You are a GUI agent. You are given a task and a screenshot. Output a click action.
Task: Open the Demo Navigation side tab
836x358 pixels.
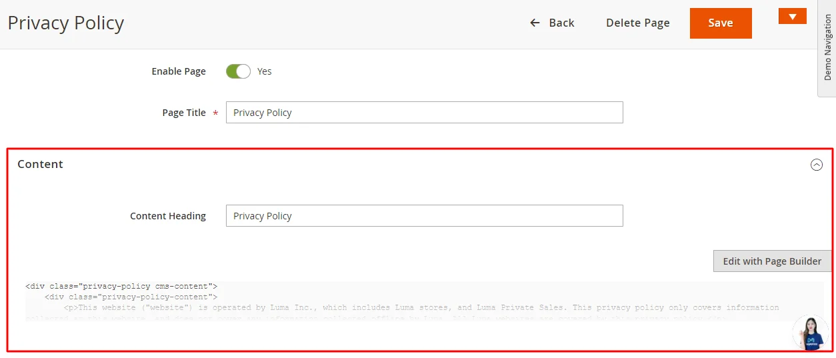(827, 48)
